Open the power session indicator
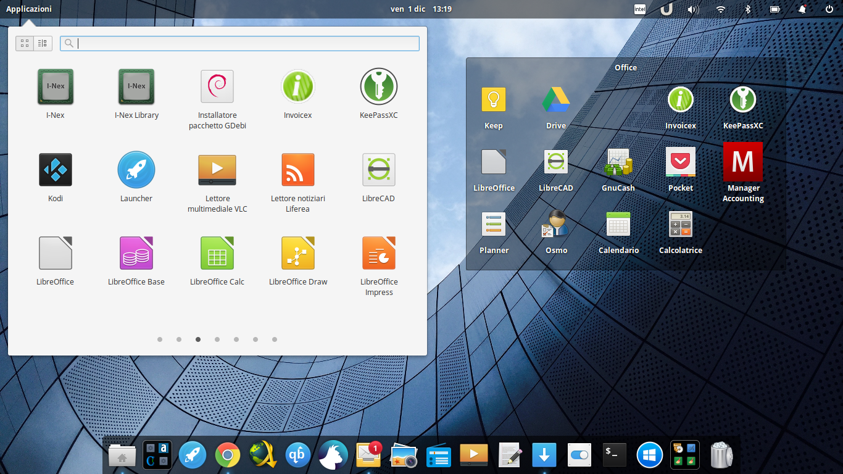843x474 pixels. tap(829, 9)
